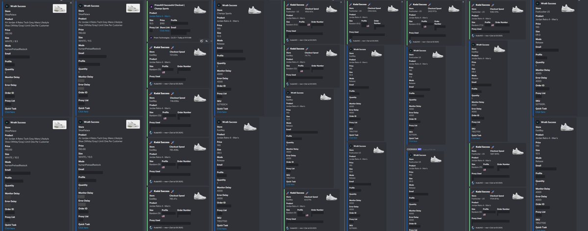This screenshot has width=588, height=231.
Task: Open the shoe thumbnail in the Kodai 1687.849s card
Action: (x=518, y=151)
